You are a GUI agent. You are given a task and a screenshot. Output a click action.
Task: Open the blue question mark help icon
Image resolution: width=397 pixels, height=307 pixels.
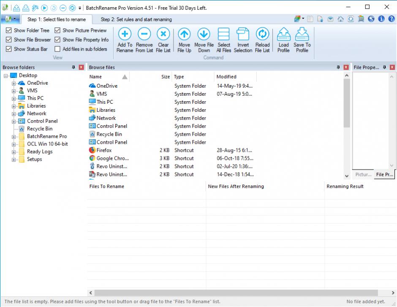click(x=392, y=19)
